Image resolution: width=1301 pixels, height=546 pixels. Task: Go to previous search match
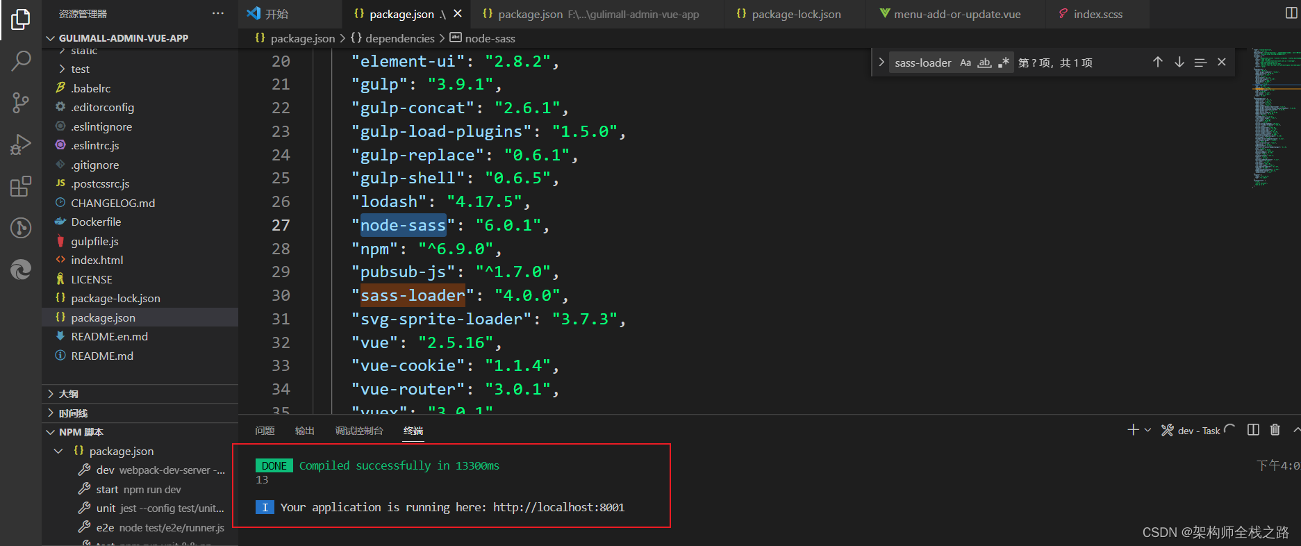pyautogui.click(x=1158, y=63)
